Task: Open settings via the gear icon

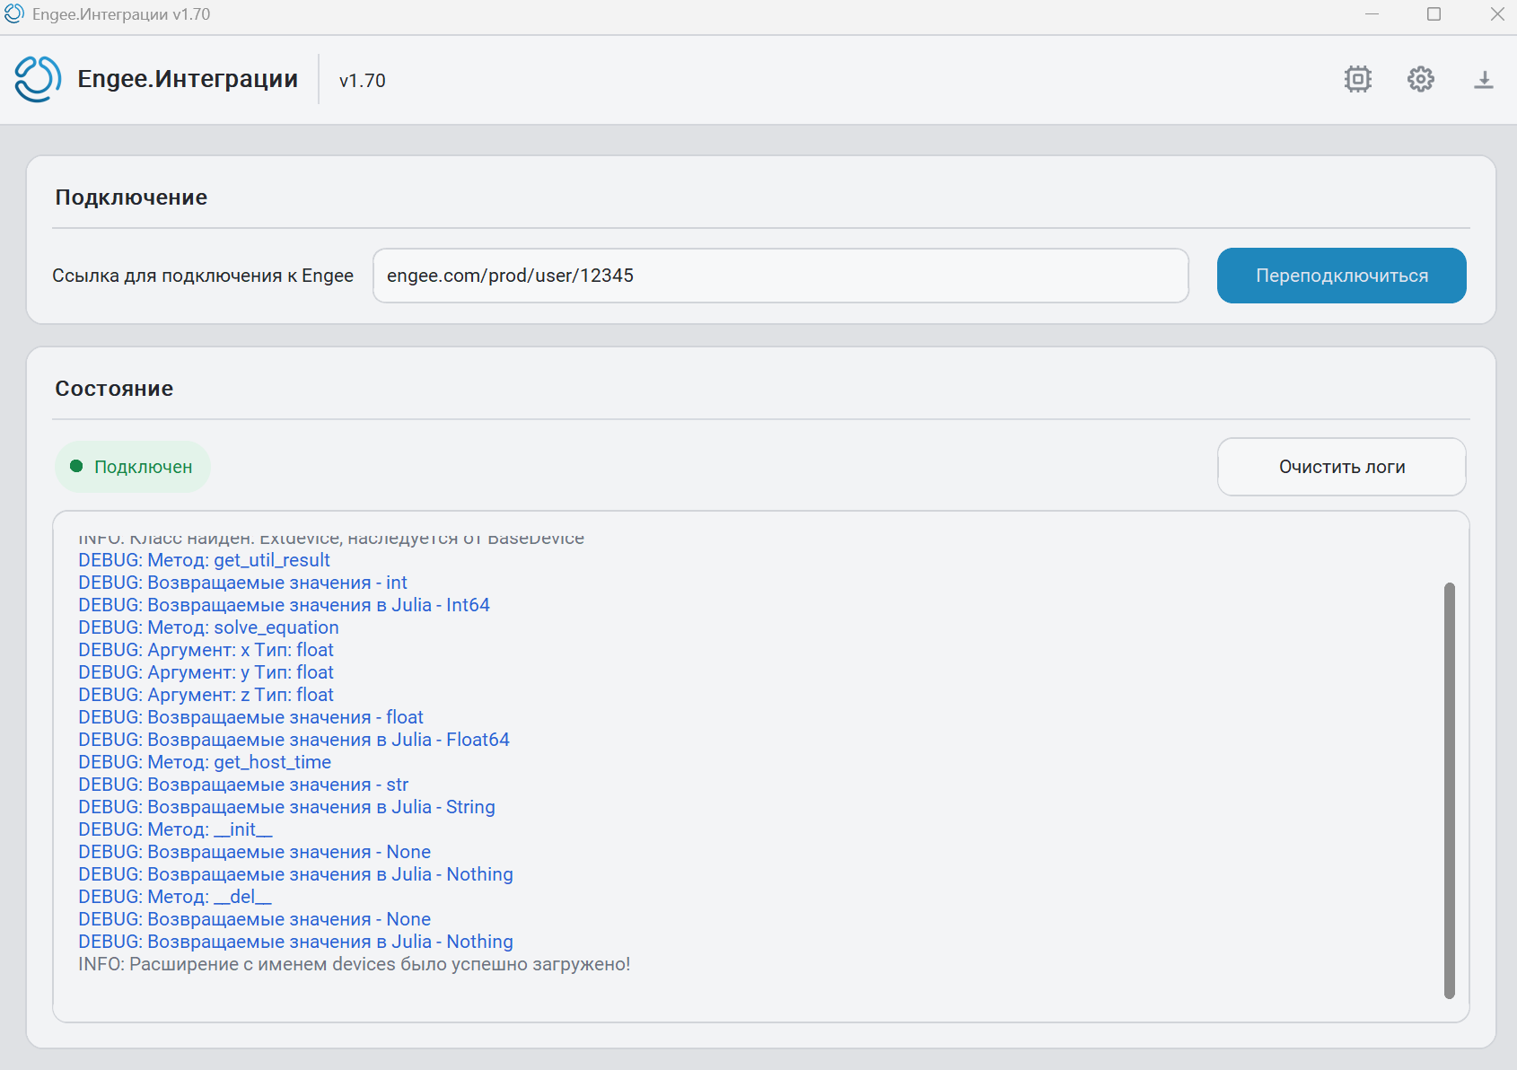Action: click(1421, 79)
